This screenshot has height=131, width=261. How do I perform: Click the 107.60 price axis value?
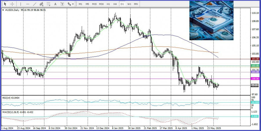point(255,29)
